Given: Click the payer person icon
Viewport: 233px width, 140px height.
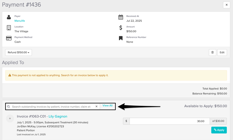Looking at the screenshot, I should point(9,17).
